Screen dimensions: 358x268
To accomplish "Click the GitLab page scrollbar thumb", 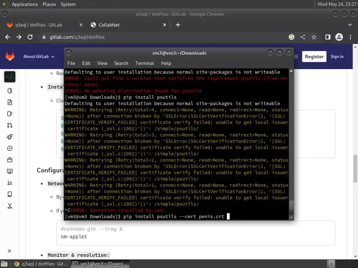I will 355,169.
